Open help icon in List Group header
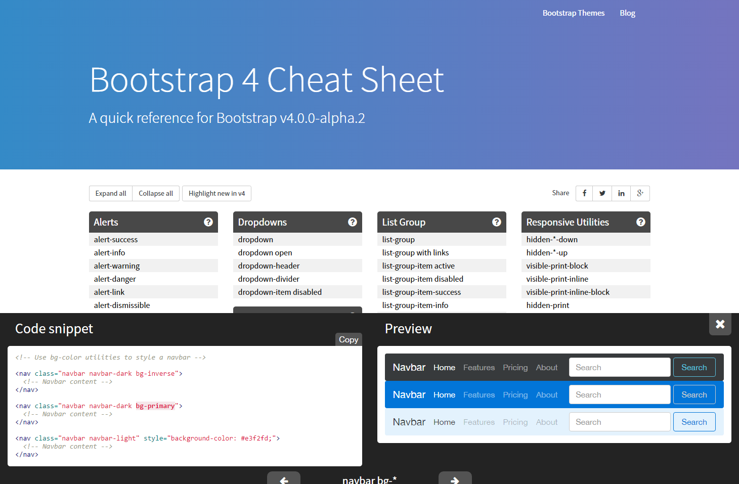This screenshot has height=484, width=739. click(497, 222)
